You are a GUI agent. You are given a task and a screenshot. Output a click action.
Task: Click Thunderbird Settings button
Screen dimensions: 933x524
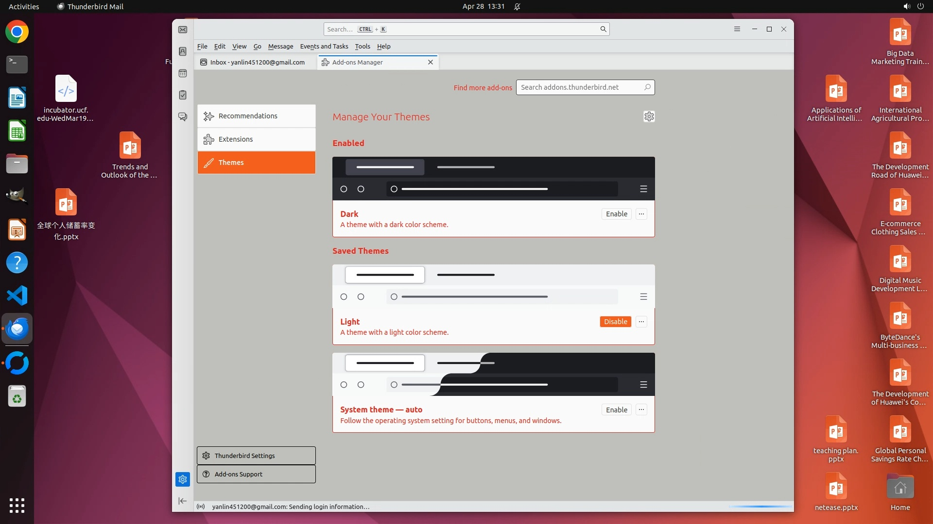point(256,456)
